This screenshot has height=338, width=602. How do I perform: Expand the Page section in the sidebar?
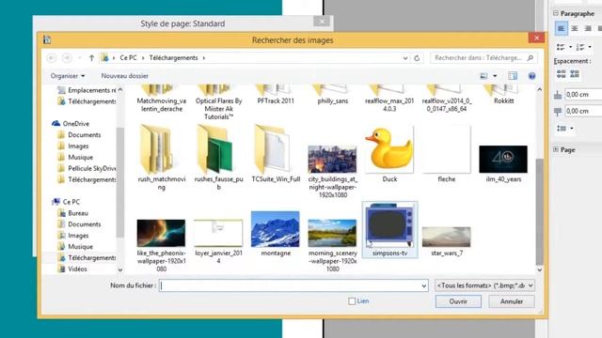point(556,149)
